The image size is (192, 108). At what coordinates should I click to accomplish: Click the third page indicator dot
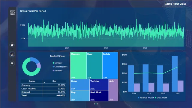point(97,104)
